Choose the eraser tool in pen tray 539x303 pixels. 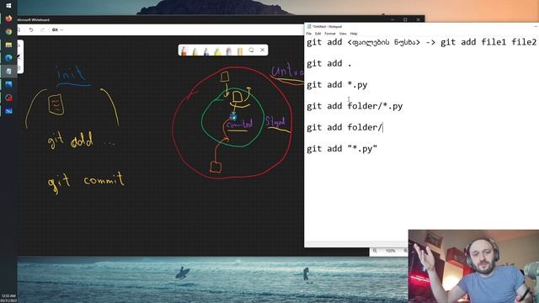coord(229,50)
